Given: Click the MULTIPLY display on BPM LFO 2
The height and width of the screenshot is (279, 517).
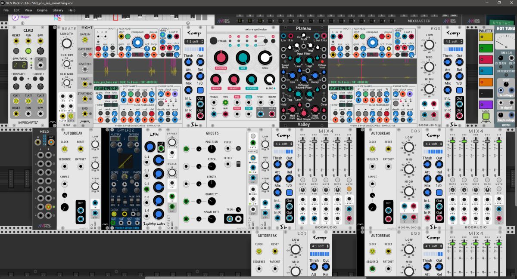Looking at the screenshot, I should point(115,139).
